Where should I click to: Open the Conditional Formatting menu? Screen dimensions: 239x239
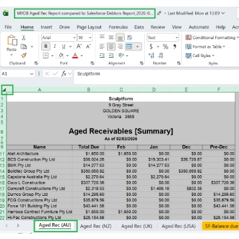212,38
